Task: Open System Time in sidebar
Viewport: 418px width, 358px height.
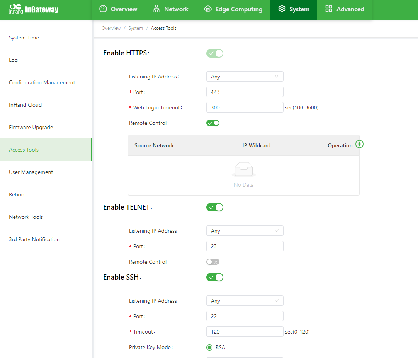Action: click(46, 38)
